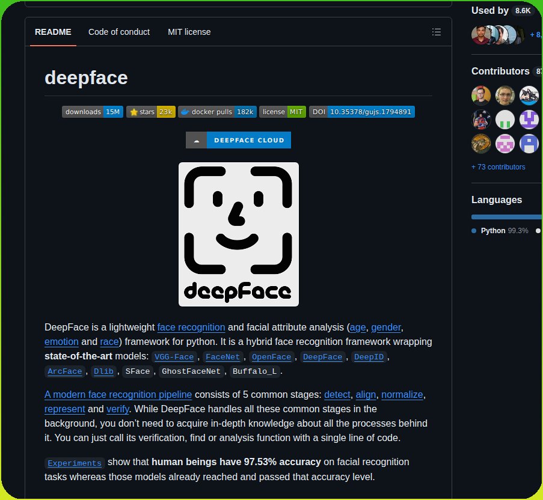543x500 pixels.
Task: Open the ArcFace model link
Action: tap(65, 371)
